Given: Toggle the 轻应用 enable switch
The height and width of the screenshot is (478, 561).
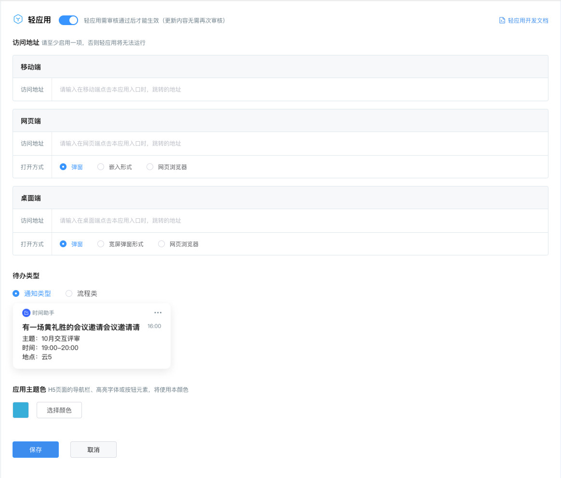Looking at the screenshot, I should click(68, 20).
